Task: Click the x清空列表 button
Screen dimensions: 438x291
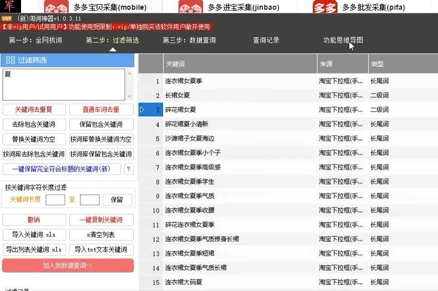Action: [102, 235]
